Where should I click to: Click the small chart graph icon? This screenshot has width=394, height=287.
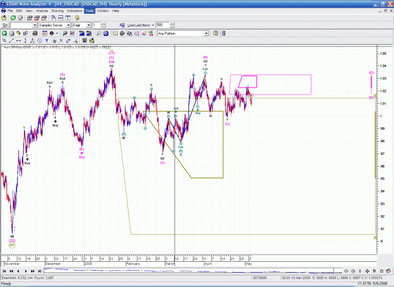72,33
